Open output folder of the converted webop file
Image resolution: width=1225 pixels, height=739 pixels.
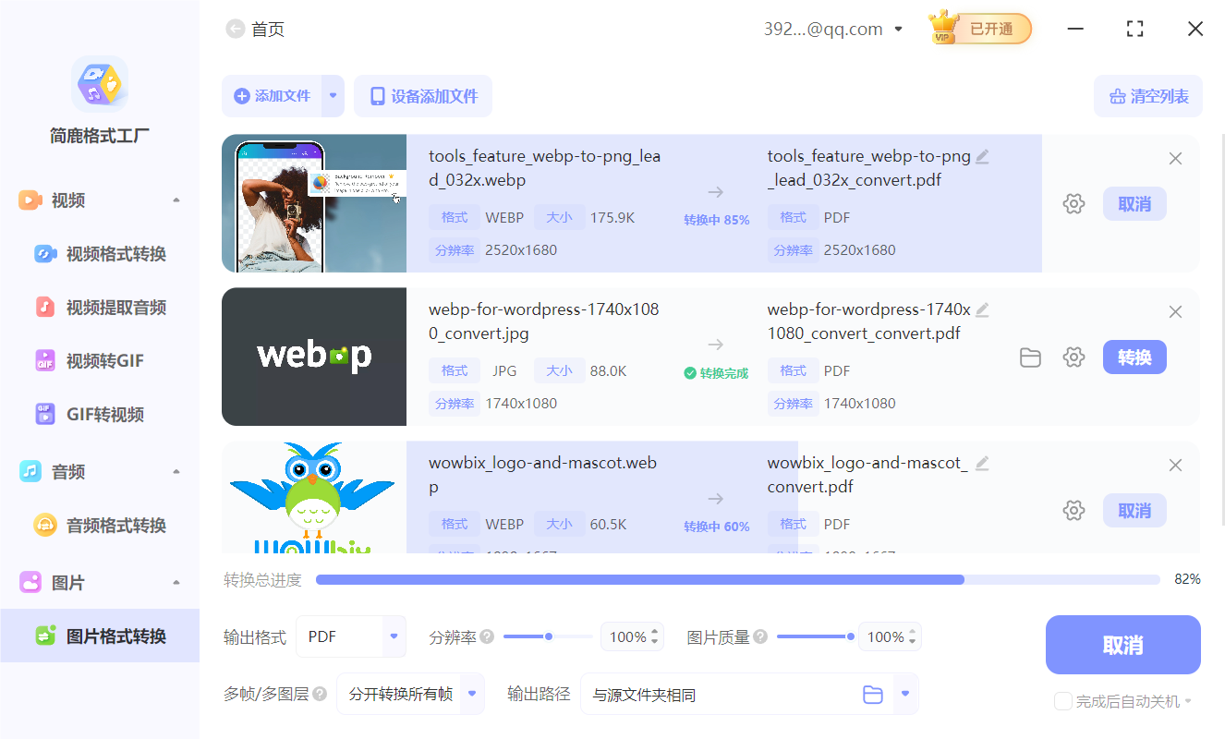1030,357
